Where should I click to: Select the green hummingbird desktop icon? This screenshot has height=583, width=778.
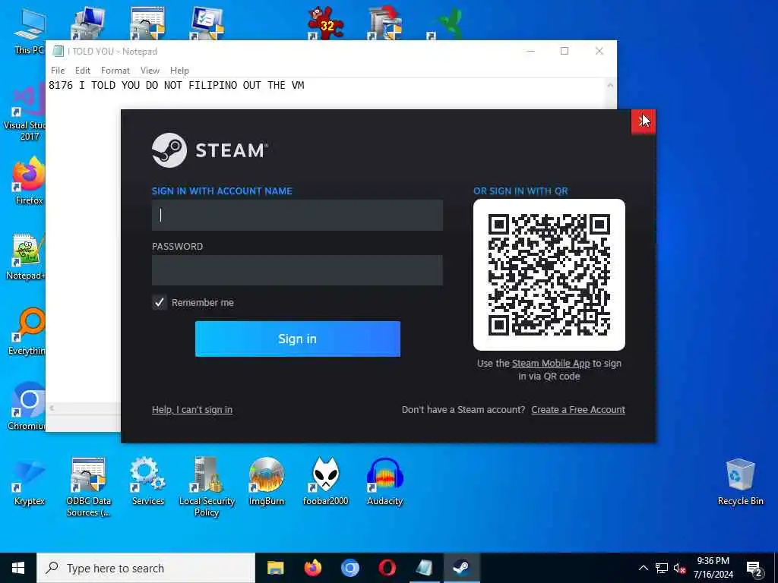coord(445,24)
